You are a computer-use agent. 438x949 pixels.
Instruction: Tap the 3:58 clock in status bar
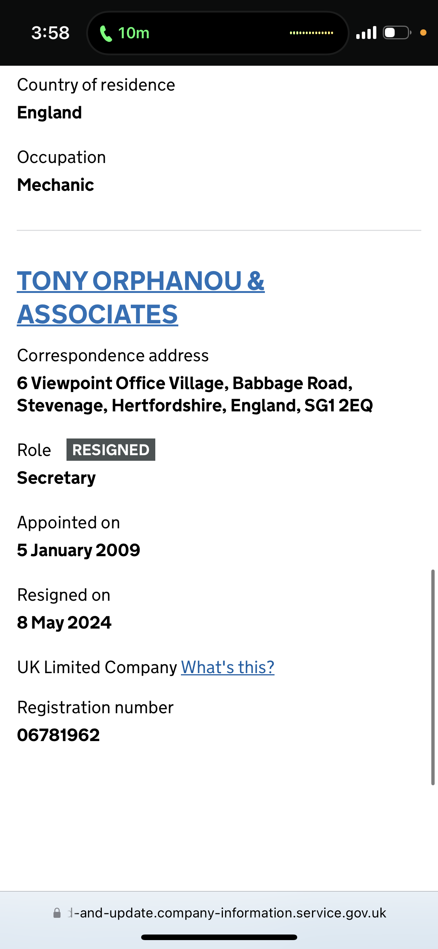(x=50, y=33)
